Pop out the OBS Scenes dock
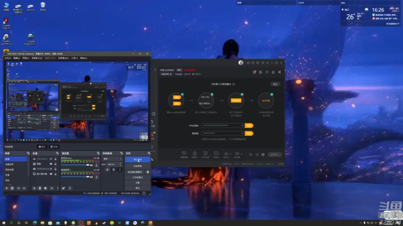This screenshot has height=226, width=403. point(28,153)
